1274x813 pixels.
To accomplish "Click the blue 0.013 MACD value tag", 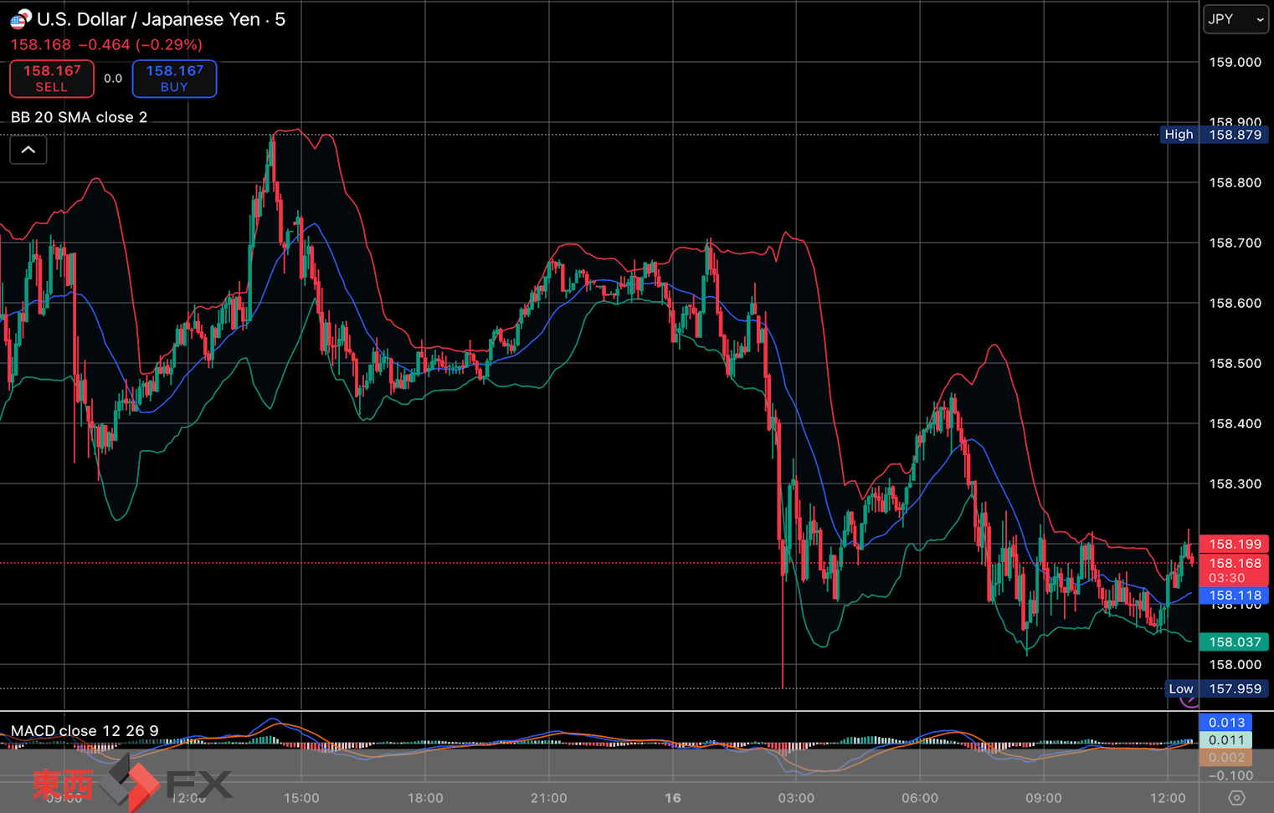I will pos(1226,723).
